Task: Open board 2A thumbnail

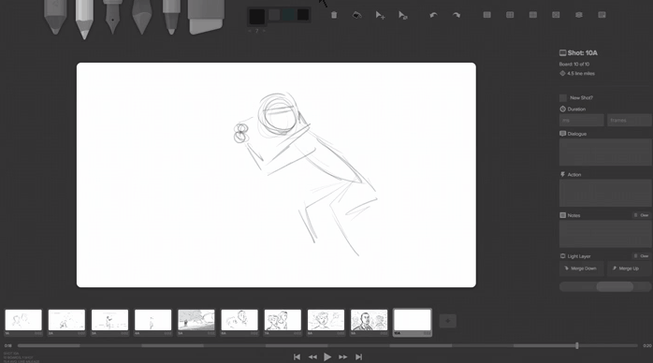Action: tap(66, 320)
